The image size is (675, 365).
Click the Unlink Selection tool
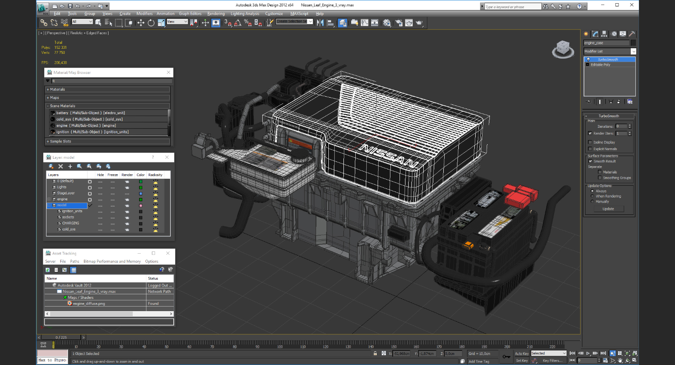pyautogui.click(x=54, y=22)
